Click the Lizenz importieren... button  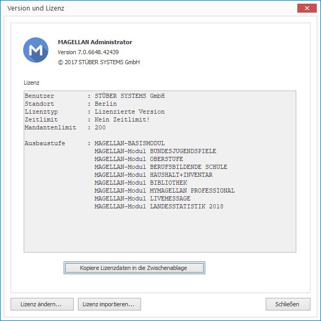coord(109,304)
